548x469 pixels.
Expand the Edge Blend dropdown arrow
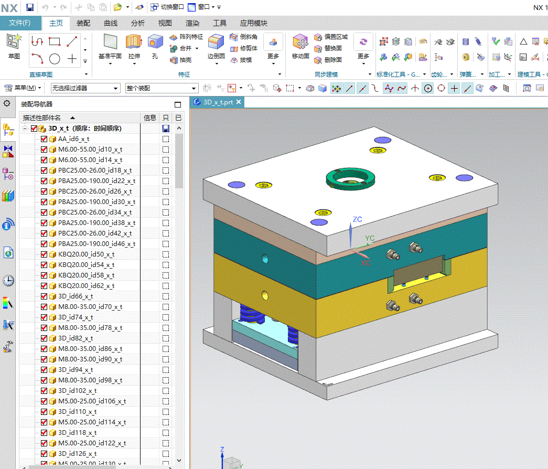[x=217, y=63]
